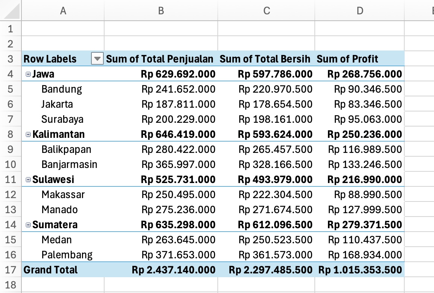Select row 3 header

tap(11, 59)
